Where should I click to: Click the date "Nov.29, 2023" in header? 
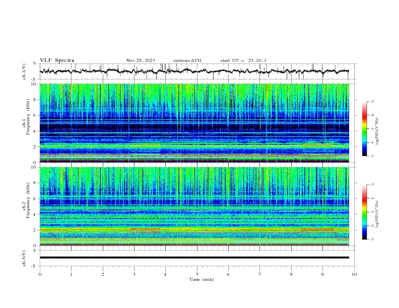141,60
